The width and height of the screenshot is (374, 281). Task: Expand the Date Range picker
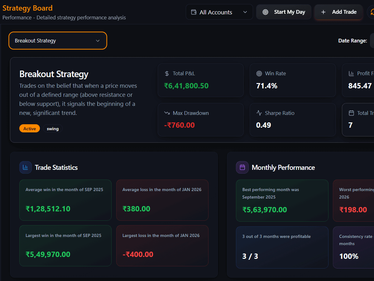point(372,41)
